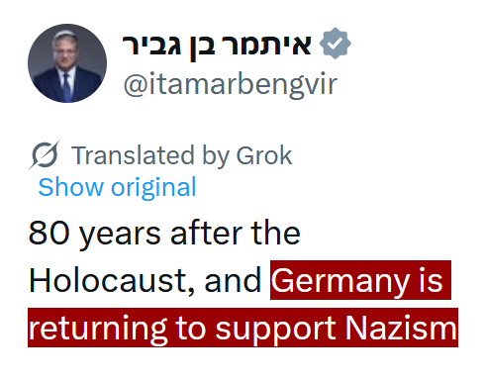Click the word 'years' in the tweet

click(121, 235)
